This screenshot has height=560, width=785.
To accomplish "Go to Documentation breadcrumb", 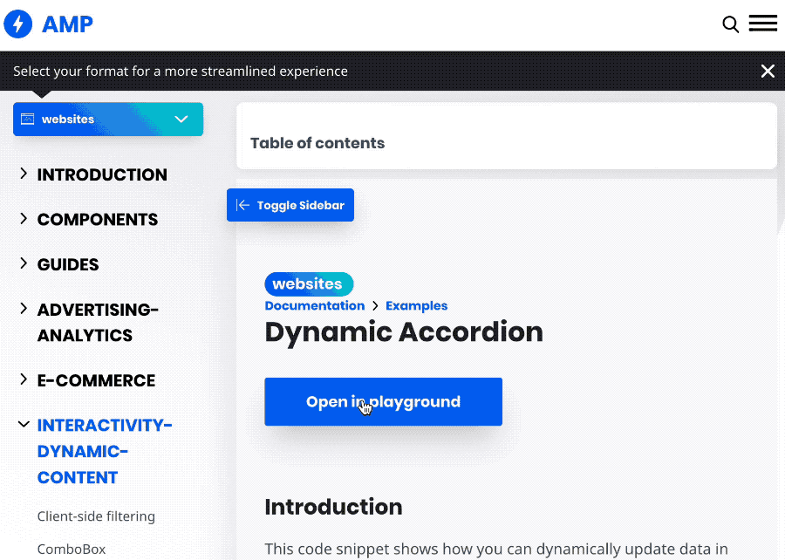I will [x=315, y=306].
